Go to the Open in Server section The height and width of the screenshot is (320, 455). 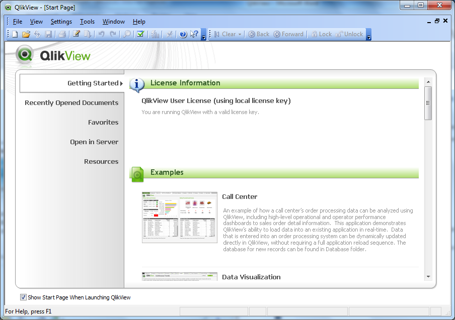94,142
